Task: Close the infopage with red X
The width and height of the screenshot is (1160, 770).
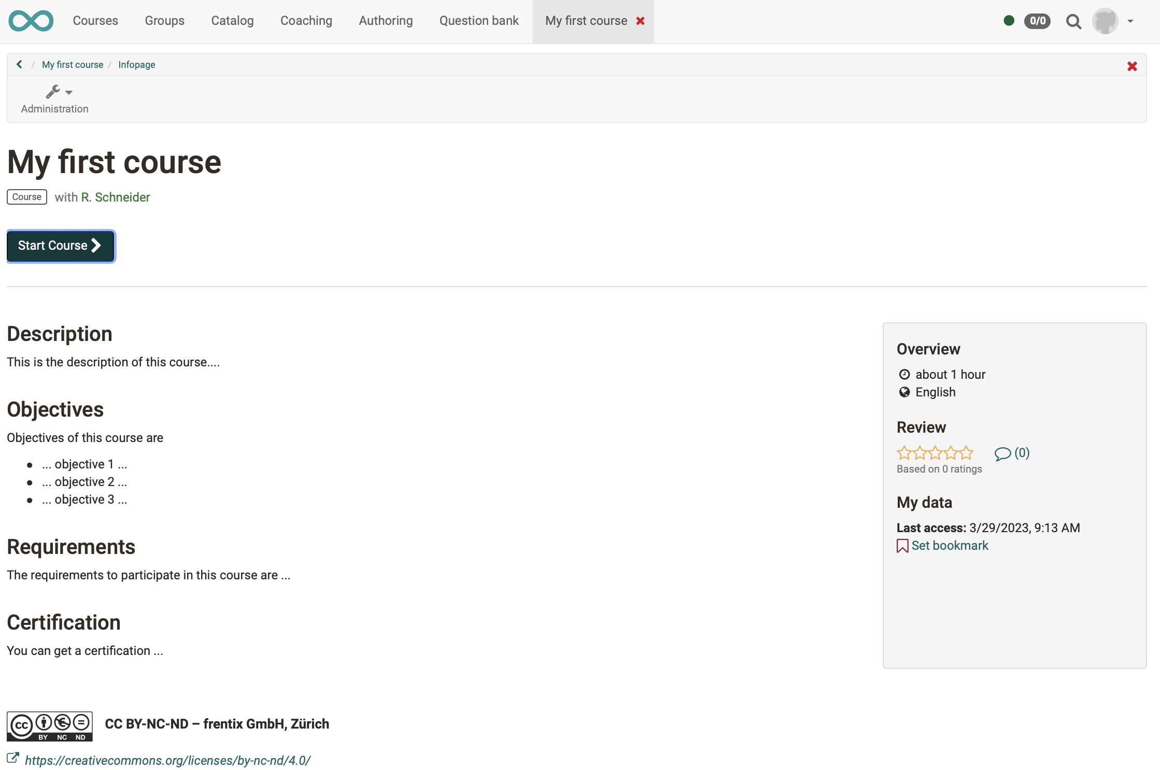Action: coord(1132,66)
